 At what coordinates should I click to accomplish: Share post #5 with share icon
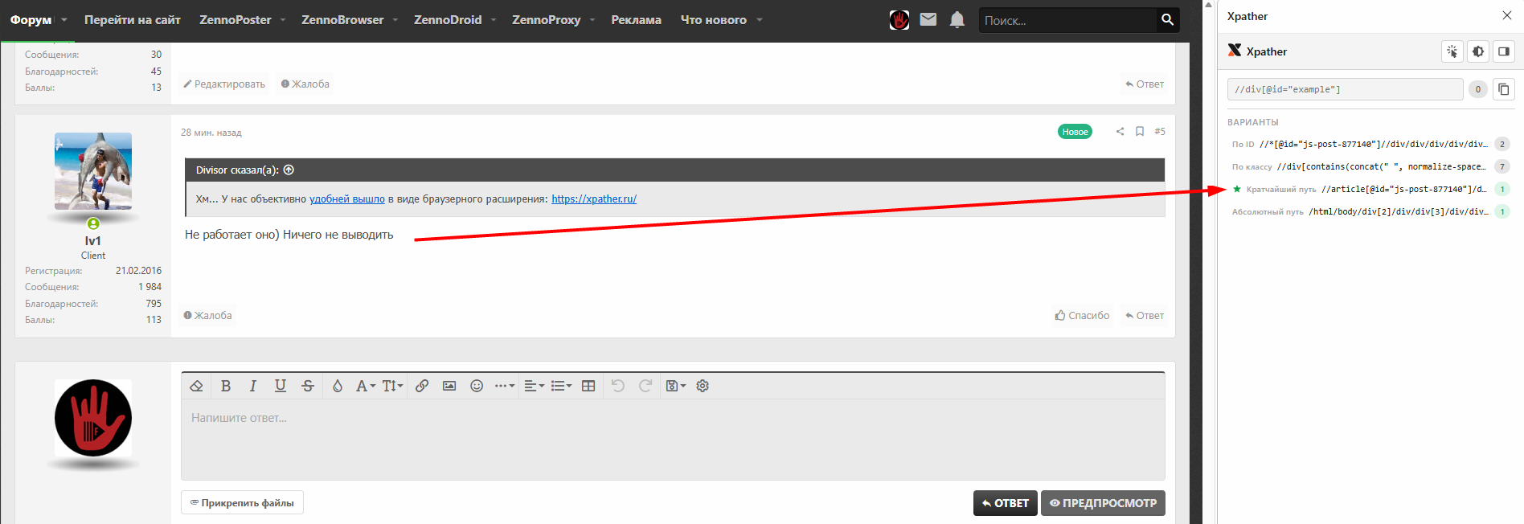pyautogui.click(x=1120, y=131)
